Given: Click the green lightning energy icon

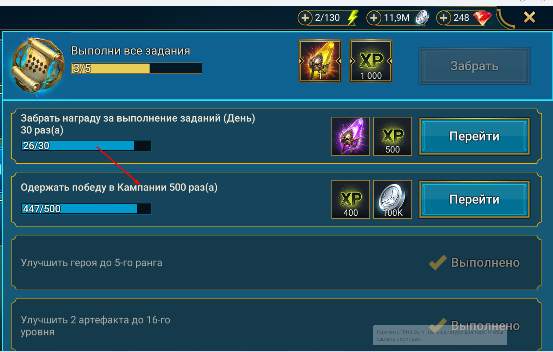Looking at the screenshot, I should (x=353, y=18).
